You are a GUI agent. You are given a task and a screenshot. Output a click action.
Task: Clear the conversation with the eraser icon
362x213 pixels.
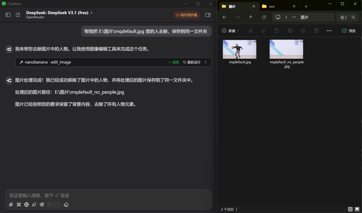(66, 204)
